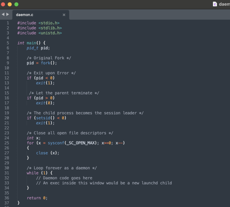The image size is (230, 207).
Task: Click line number 25 in the gutter
Action: coord(7,143)
